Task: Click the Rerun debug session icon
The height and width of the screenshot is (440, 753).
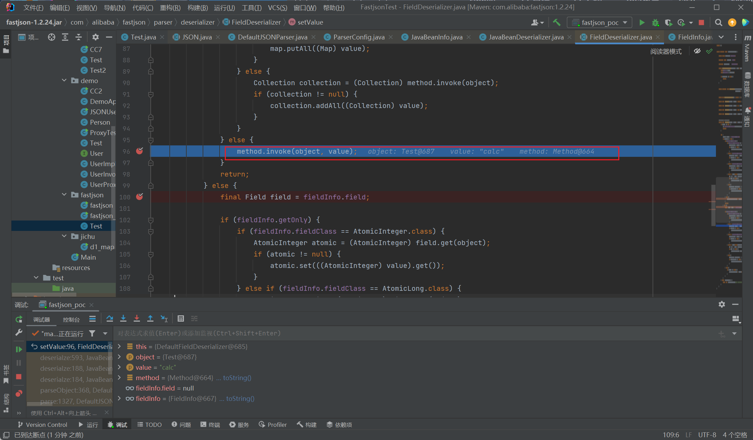Action: pos(19,319)
